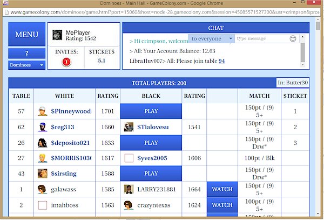This screenshot has height=220, width=324.
Task: Select the galawass player name
Action: pos(63,189)
